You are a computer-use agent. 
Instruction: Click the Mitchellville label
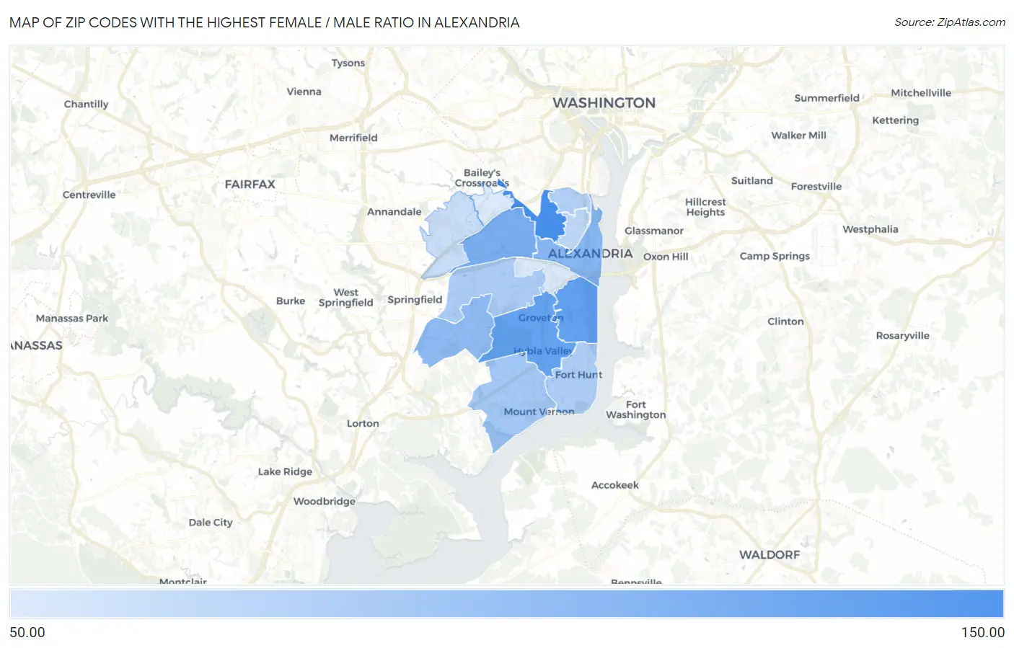coord(921,93)
